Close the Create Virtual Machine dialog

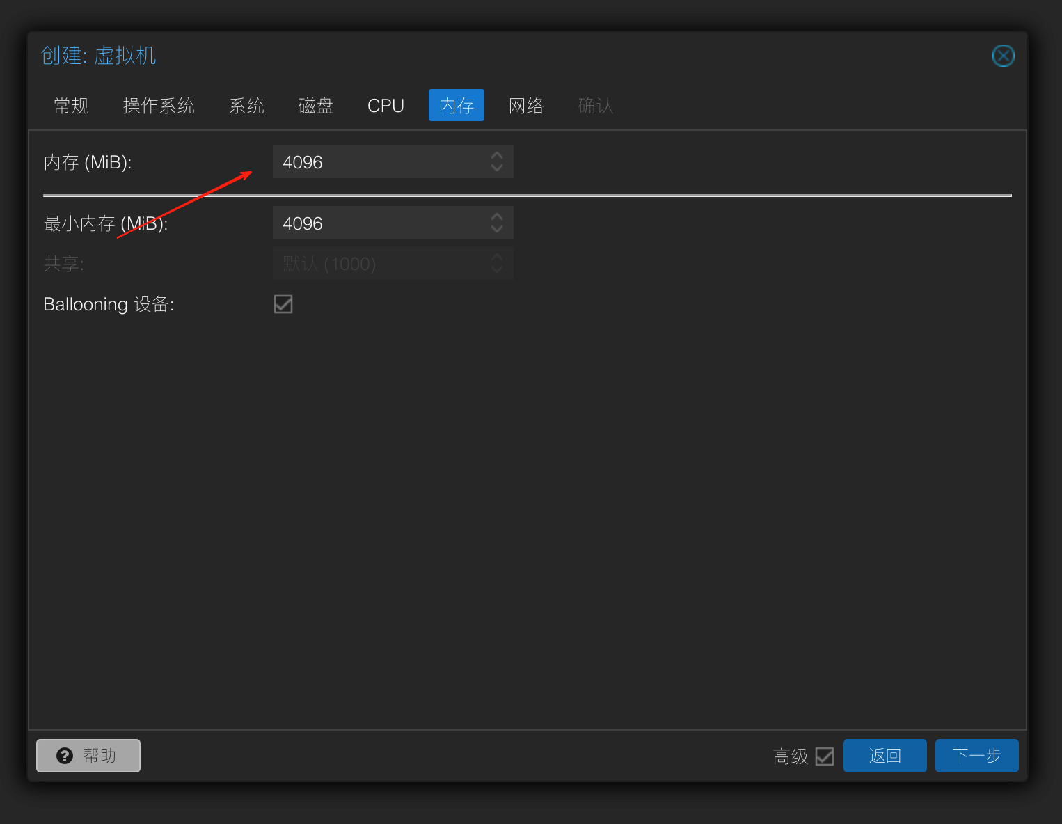(1003, 56)
